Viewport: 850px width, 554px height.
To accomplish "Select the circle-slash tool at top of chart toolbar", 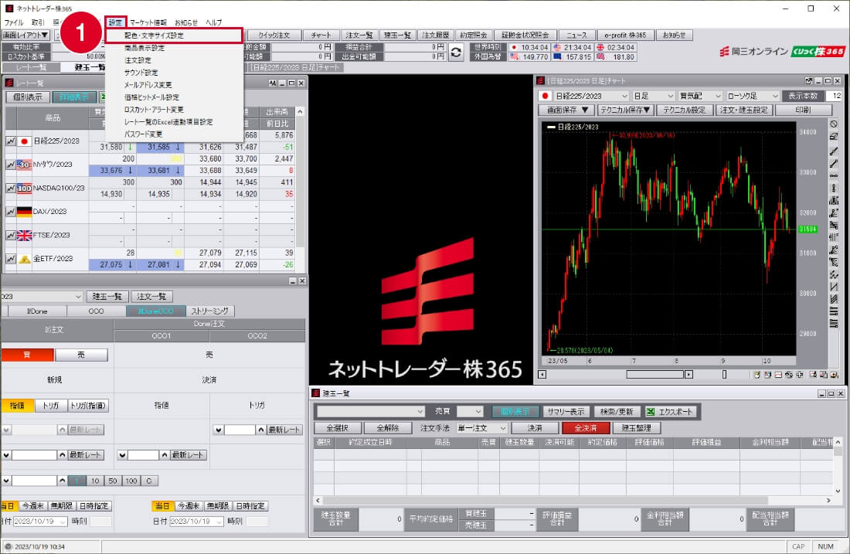I will (834, 124).
